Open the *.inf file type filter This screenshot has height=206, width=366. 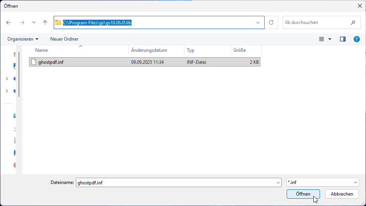point(323,182)
